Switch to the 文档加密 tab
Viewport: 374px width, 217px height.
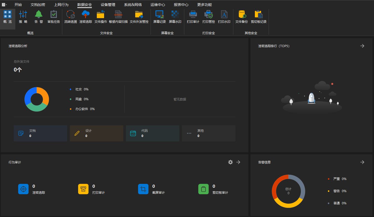coord(38,5)
